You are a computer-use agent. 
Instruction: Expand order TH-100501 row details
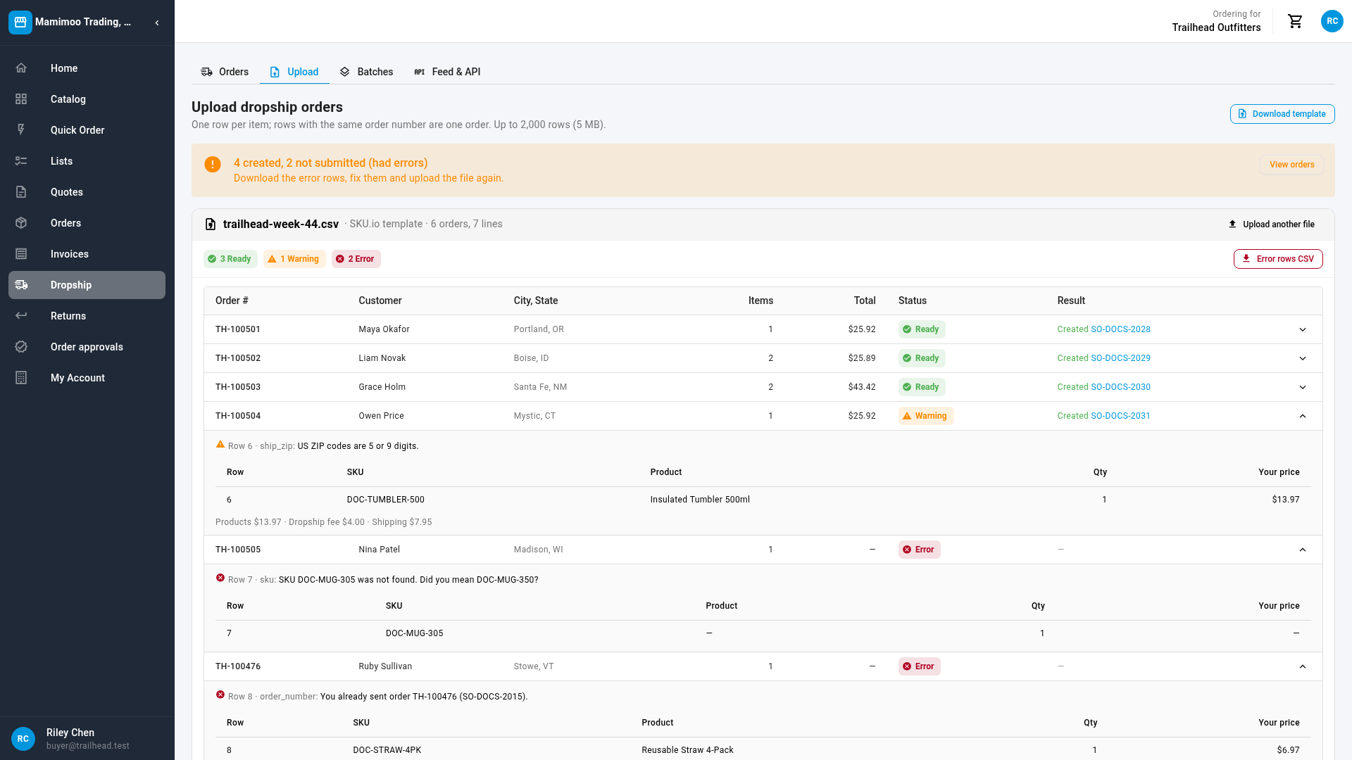pos(1302,329)
